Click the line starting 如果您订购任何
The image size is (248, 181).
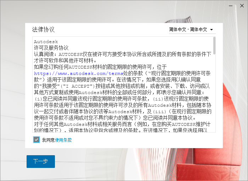point(100,67)
